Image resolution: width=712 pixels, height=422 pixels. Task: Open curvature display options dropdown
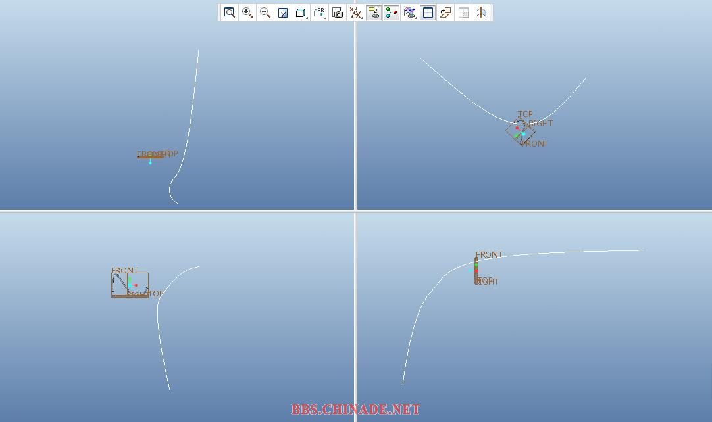point(409,12)
